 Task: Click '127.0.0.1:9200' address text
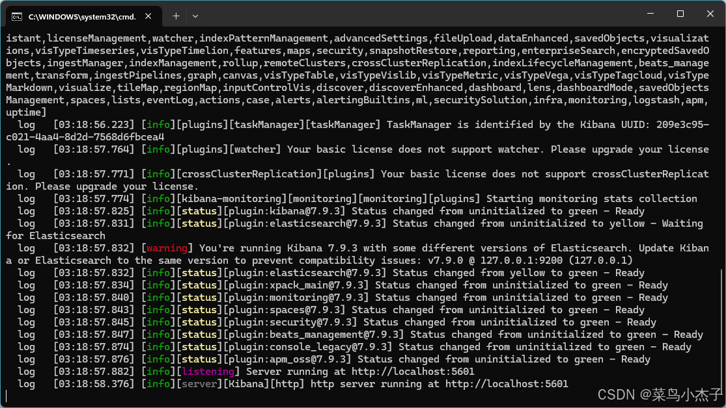point(521,261)
